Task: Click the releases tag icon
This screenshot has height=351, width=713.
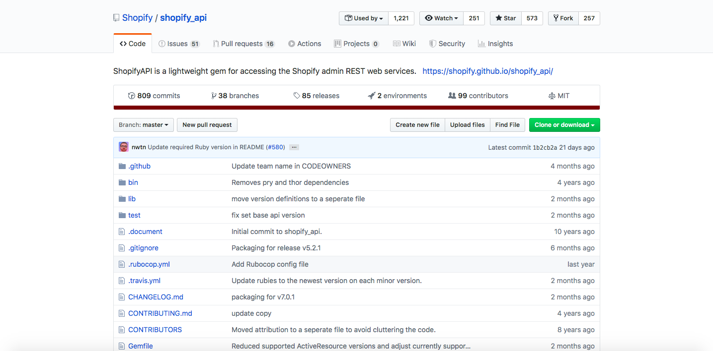Action: [x=297, y=96]
